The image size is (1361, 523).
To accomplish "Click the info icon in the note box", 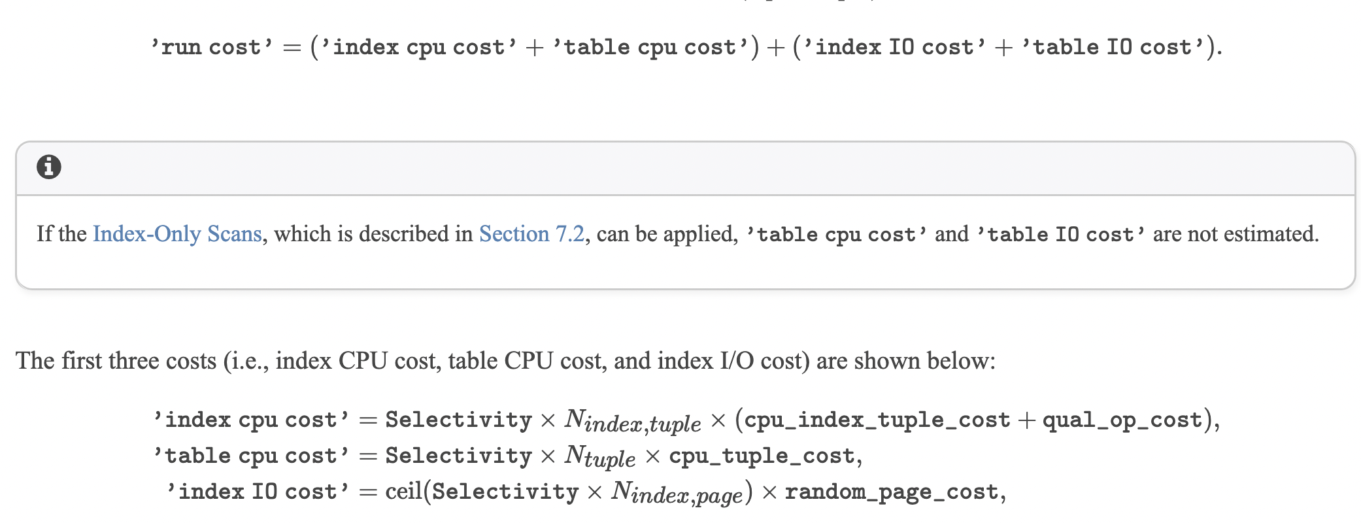I will point(49,167).
